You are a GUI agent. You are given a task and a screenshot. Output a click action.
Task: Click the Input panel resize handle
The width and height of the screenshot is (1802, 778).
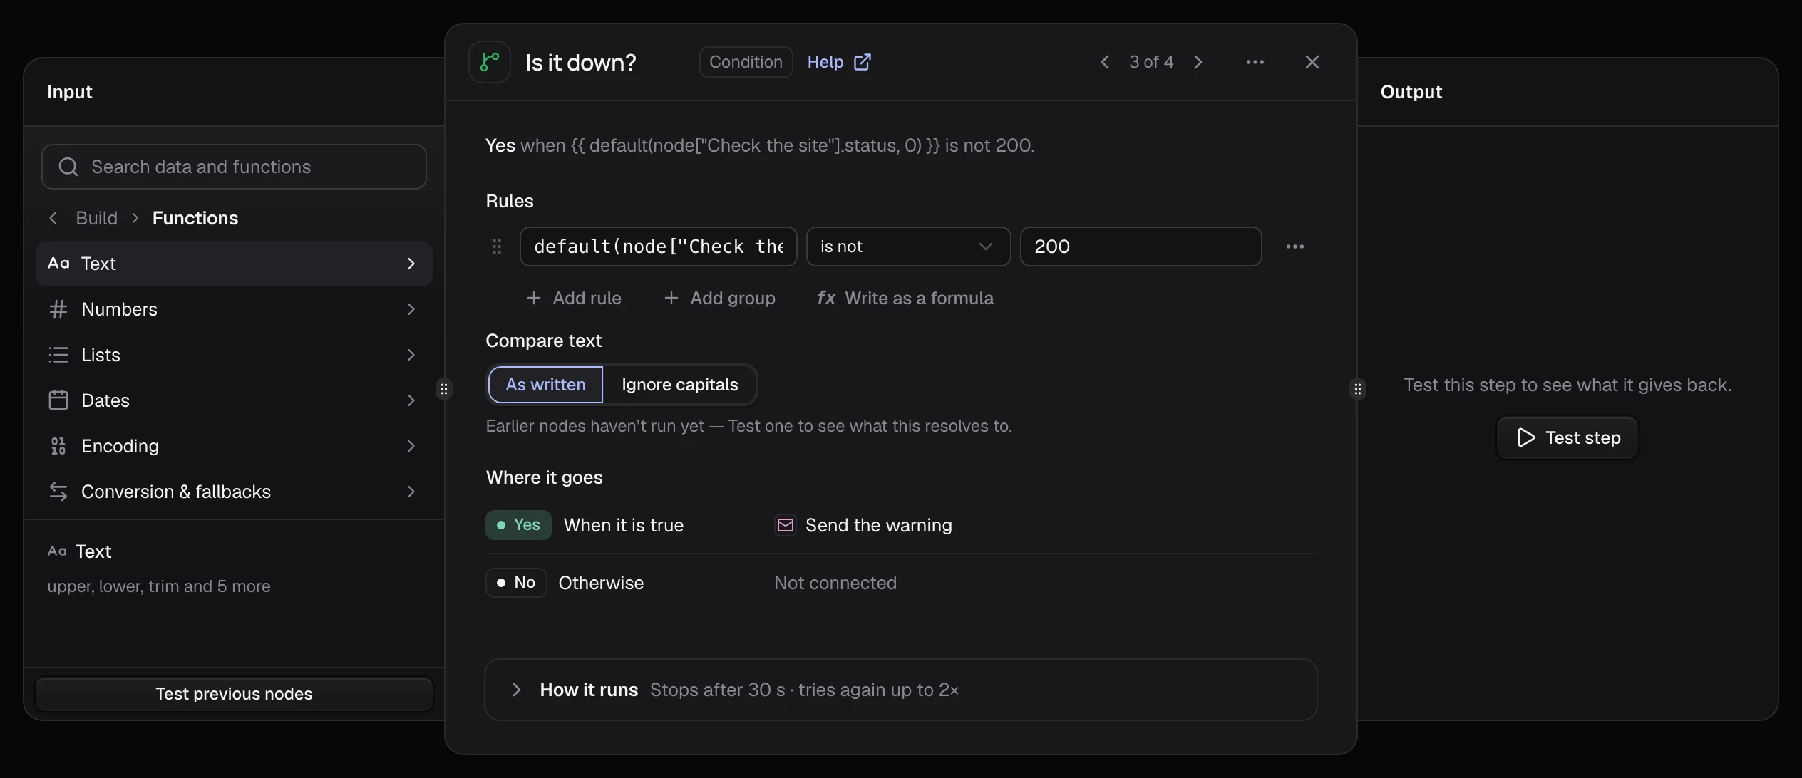[444, 389]
